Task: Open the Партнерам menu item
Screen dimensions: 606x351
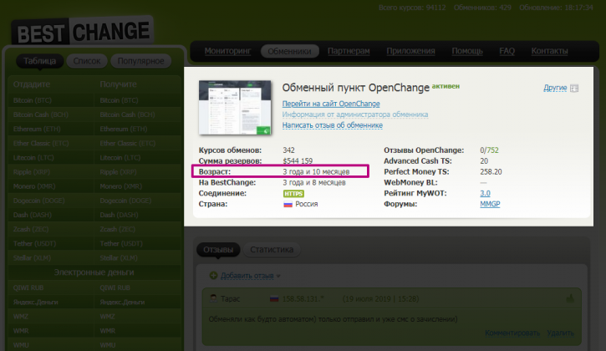Action: [349, 51]
